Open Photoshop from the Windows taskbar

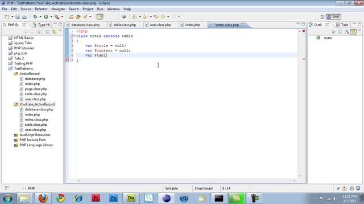[114, 198]
